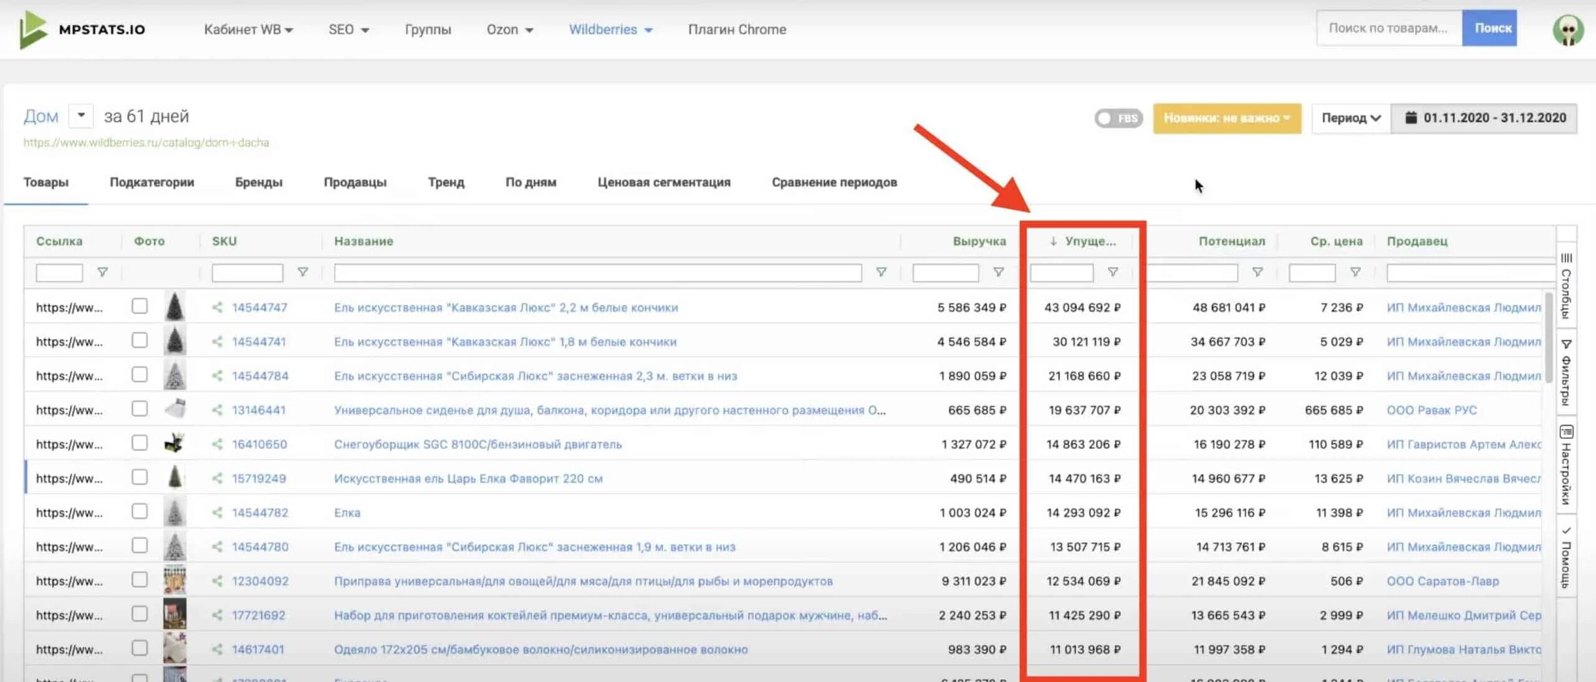1596x682 pixels.
Task: Click filter funnel icon for Название column
Action: point(881,272)
